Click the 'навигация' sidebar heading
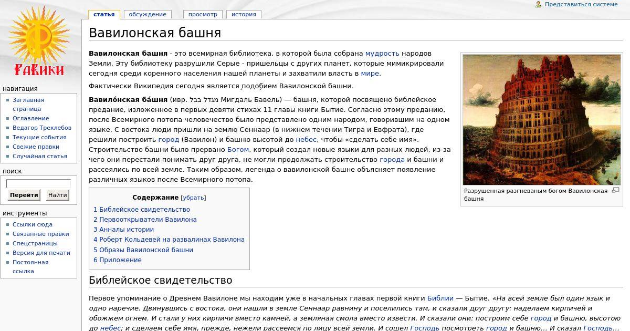 coord(20,89)
